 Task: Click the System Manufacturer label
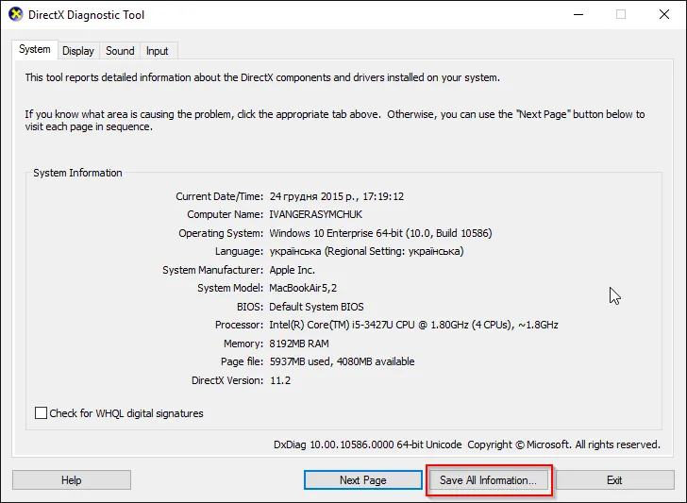tap(213, 270)
